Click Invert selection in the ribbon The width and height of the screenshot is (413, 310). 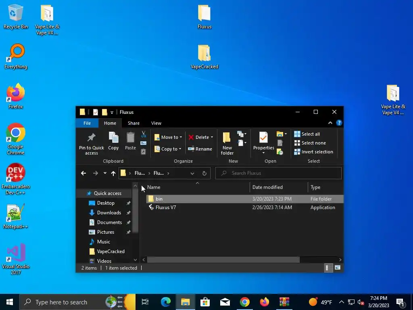click(x=314, y=152)
